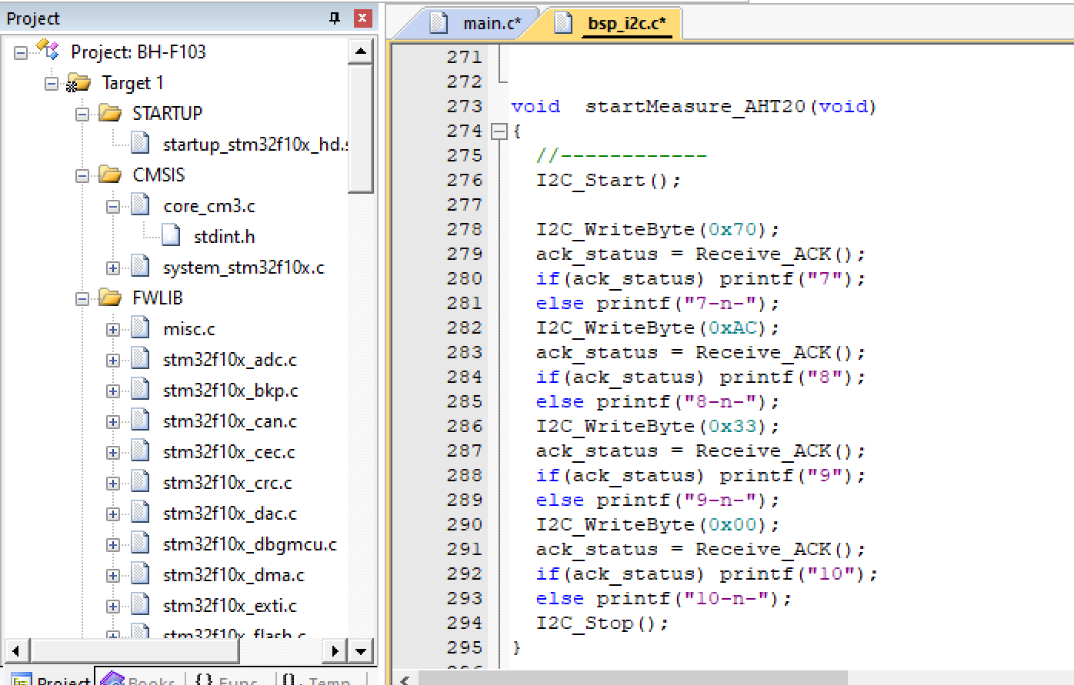Select startup_stm32f10x_hd.s in project tree
1074x685 pixels.
point(255,145)
